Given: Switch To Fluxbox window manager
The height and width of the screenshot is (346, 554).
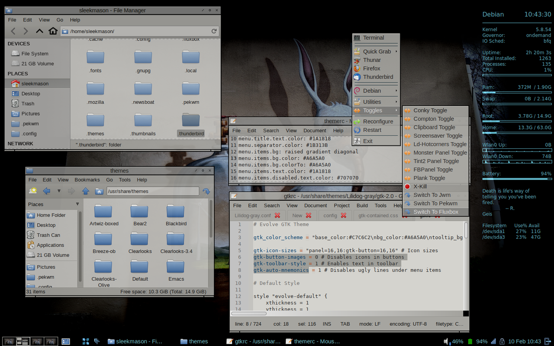Looking at the screenshot, I should pyautogui.click(x=435, y=212).
